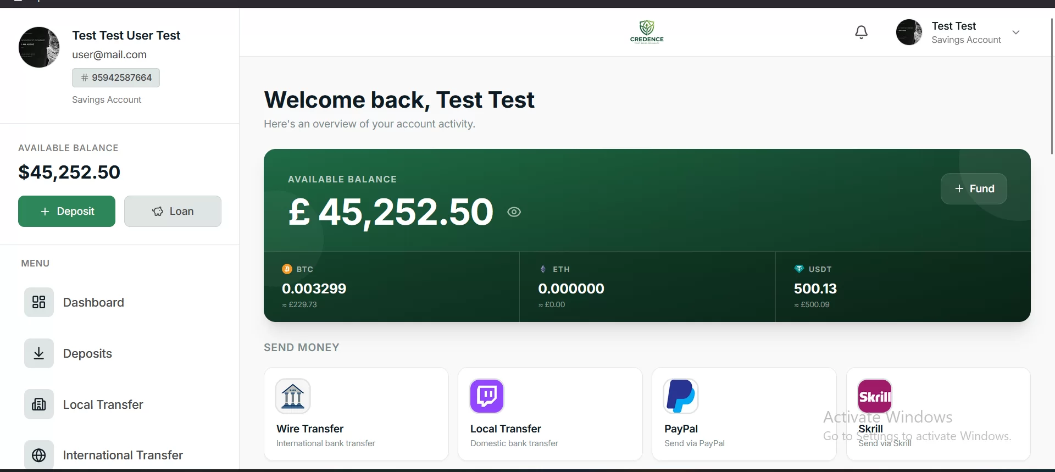Image resolution: width=1055 pixels, height=472 pixels.
Task: Toggle balance visibility eye icon
Action: point(514,212)
